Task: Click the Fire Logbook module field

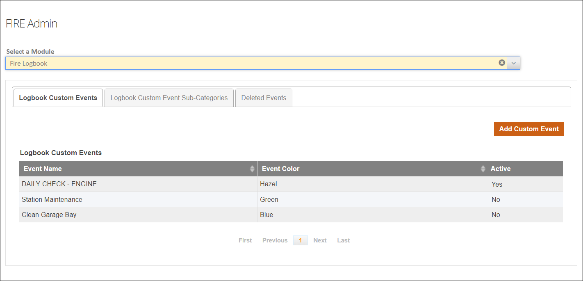Action: click(x=246, y=63)
